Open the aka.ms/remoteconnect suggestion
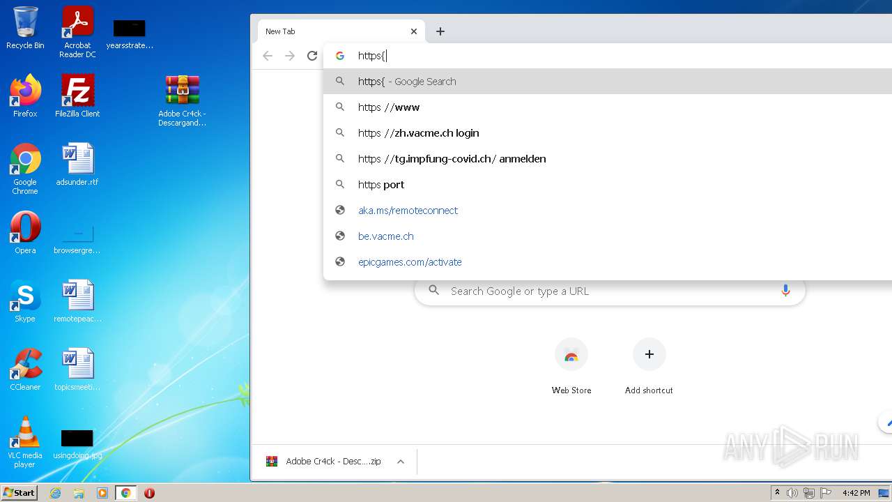Viewport: 892px width, 502px height. [608, 211]
